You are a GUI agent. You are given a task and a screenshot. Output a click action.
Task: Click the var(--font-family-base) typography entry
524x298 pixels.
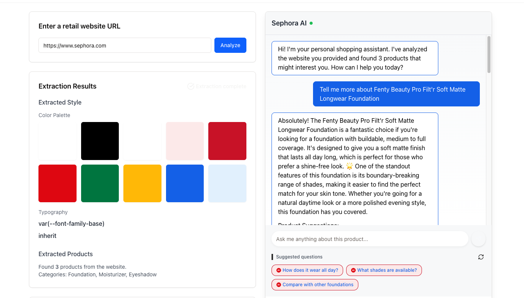[x=72, y=223]
